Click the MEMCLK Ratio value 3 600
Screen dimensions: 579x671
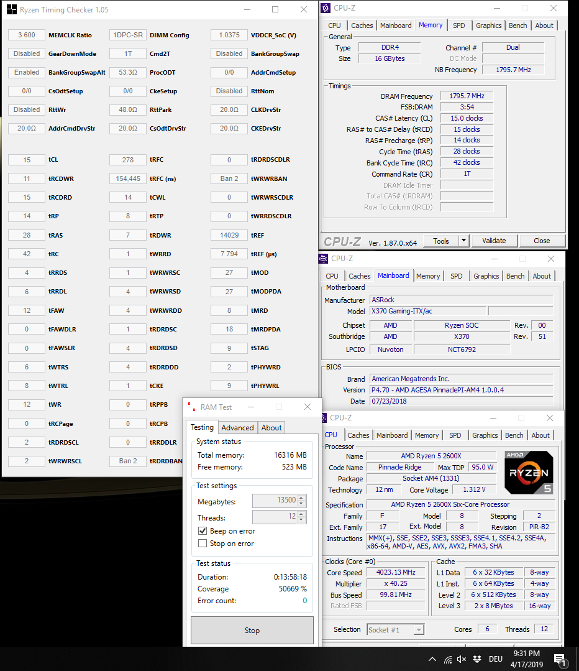27,35
